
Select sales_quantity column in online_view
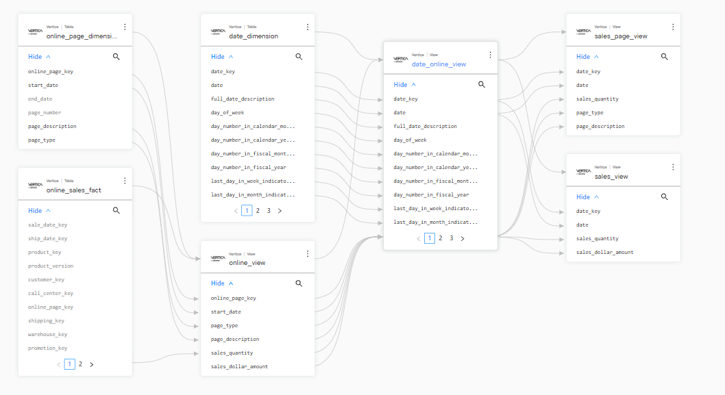coord(232,353)
